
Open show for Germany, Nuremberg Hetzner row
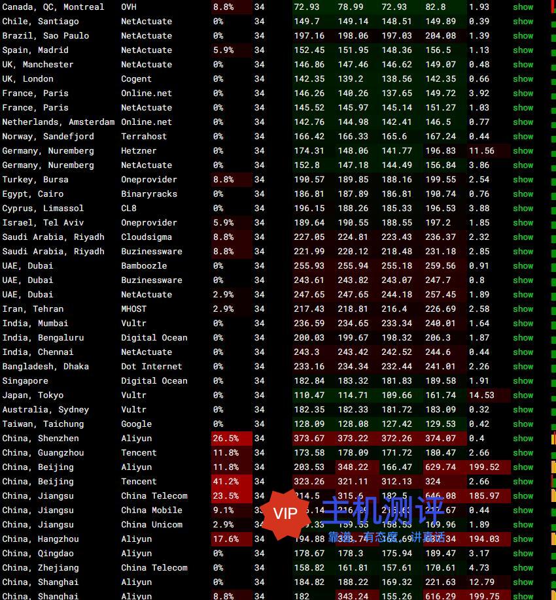coord(523,151)
